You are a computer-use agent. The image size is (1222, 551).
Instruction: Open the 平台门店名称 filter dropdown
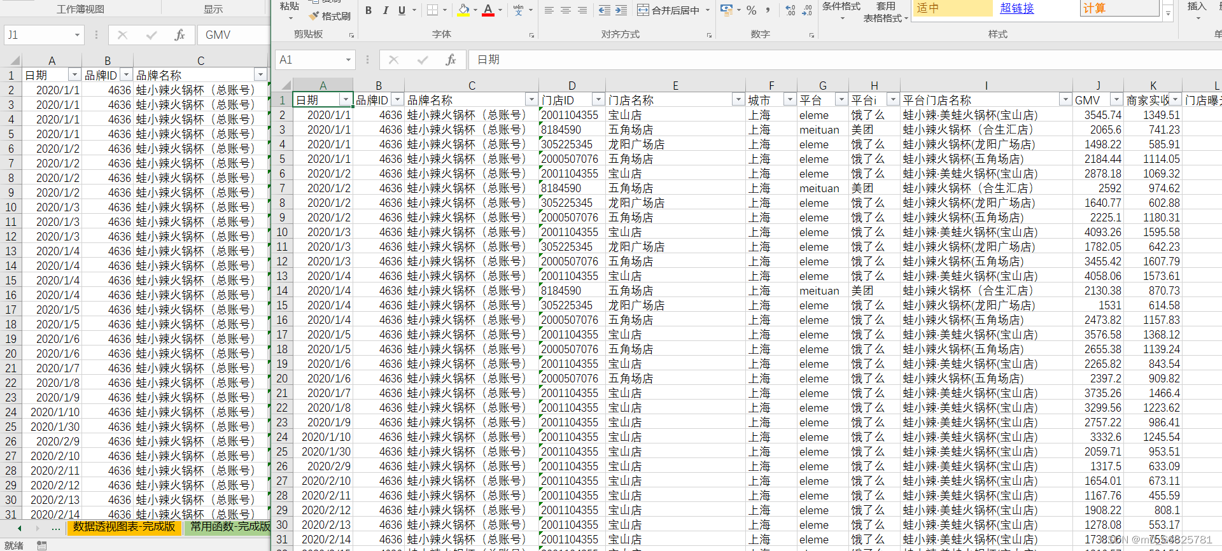click(1064, 99)
